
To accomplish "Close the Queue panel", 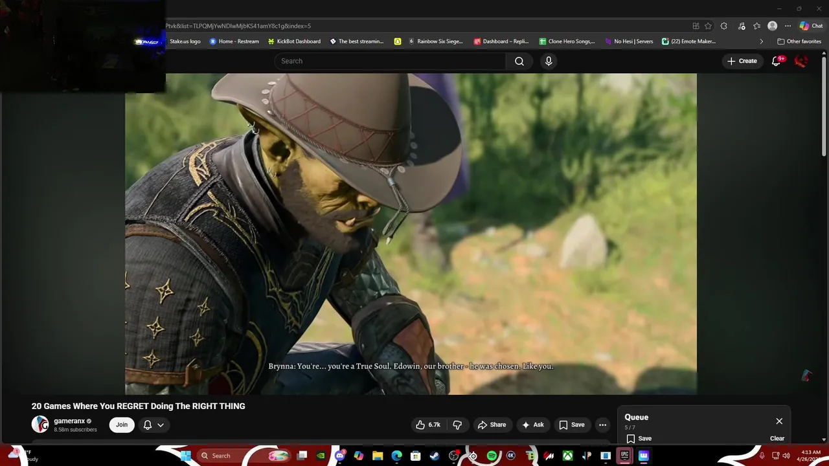I will 779,421.
